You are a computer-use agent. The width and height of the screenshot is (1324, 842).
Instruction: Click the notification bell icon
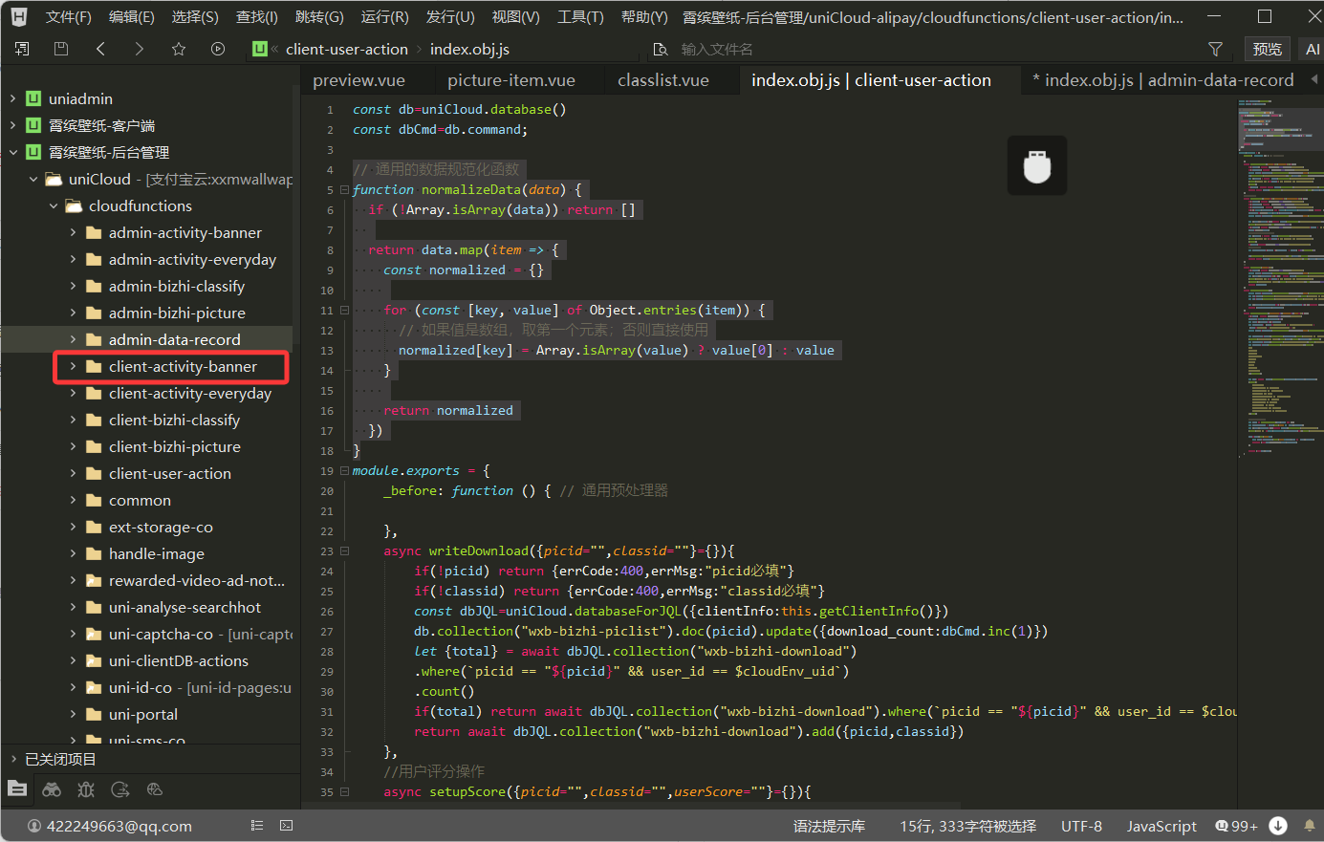click(1309, 826)
